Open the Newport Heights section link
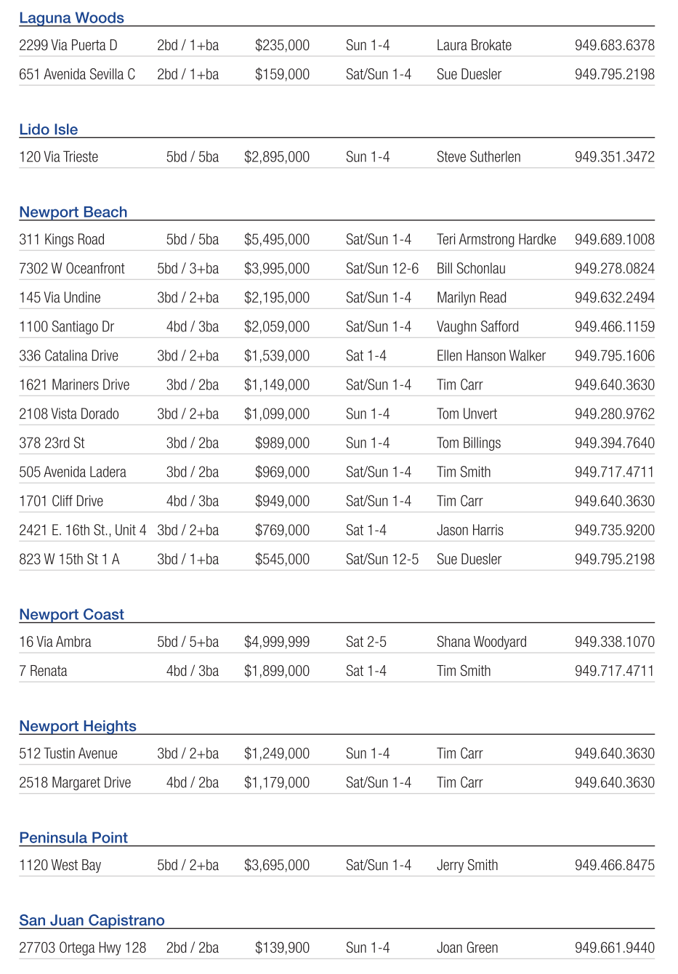 77,726
